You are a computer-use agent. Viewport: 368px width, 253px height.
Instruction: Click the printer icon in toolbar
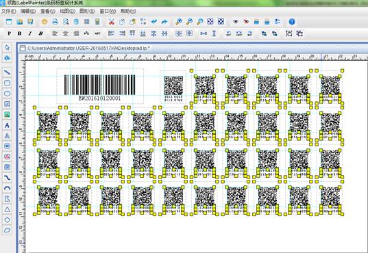[x=55, y=22]
